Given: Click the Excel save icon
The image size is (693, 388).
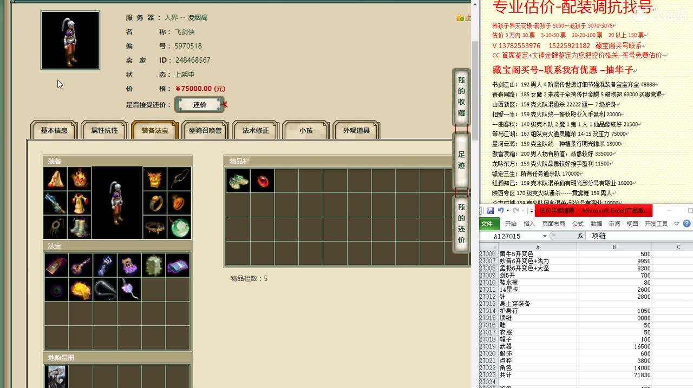Looking at the screenshot, I should [491, 211].
